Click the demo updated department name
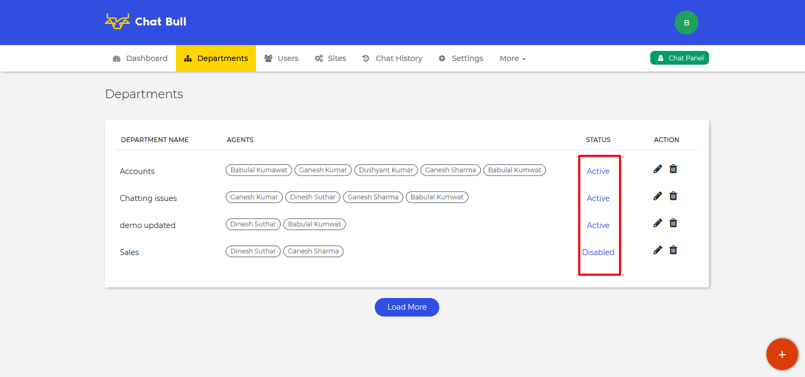The height and width of the screenshot is (377, 805). click(147, 225)
